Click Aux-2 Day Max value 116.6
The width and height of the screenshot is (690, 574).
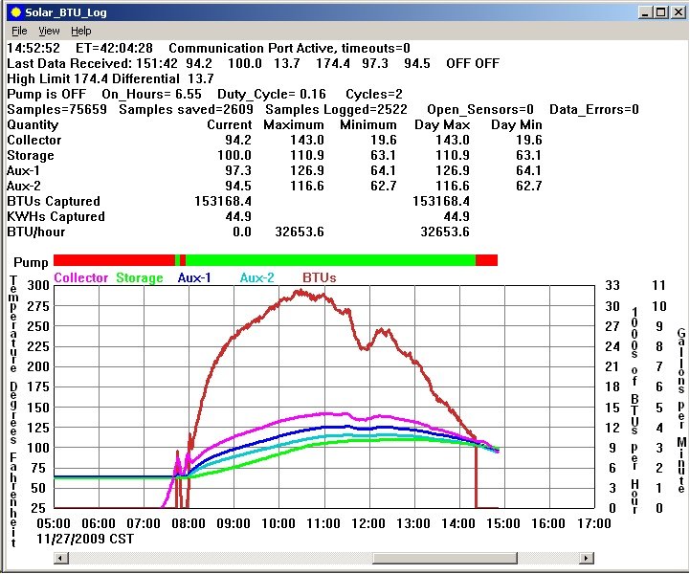click(x=453, y=186)
